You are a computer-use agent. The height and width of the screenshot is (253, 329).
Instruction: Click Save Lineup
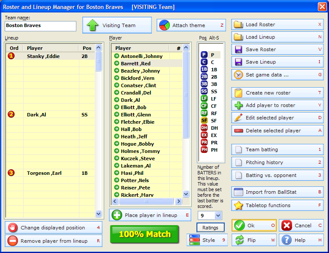[278, 62]
